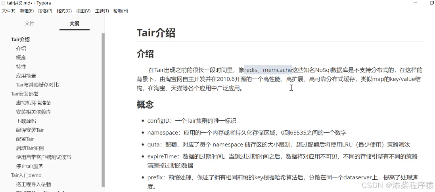Image resolution: width=435 pixels, height=192 pixels.
Task: Click the 概念 heading in the document
Action: point(146,105)
